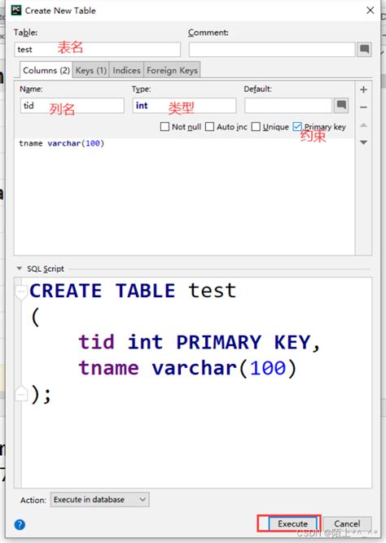The width and height of the screenshot is (386, 543).
Task: Click the Type field containing int
Action: point(184,105)
